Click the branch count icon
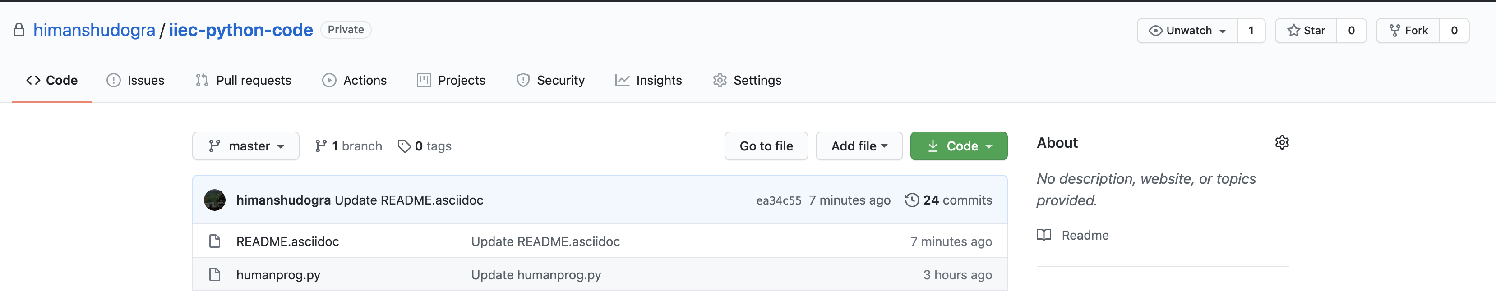1496x291 pixels. click(x=321, y=146)
